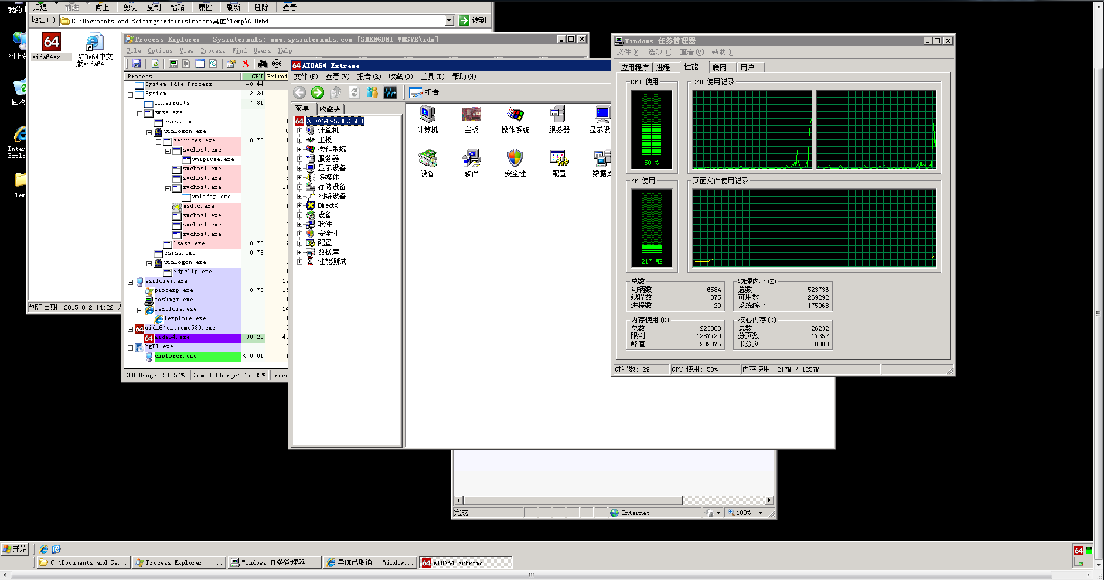This screenshot has width=1104, height=580.
Task: Click the Properties icon in Process Explorer toolbar
Action: pyautogui.click(x=231, y=63)
